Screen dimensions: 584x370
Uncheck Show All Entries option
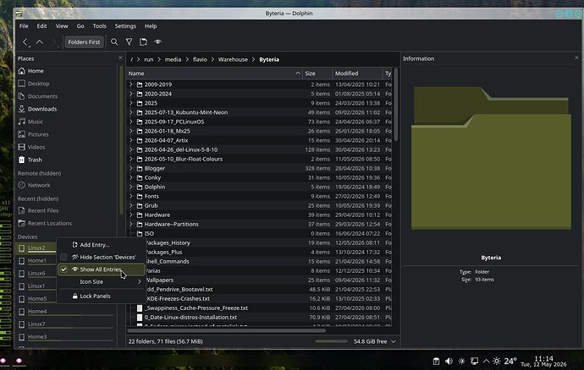[x=102, y=269]
